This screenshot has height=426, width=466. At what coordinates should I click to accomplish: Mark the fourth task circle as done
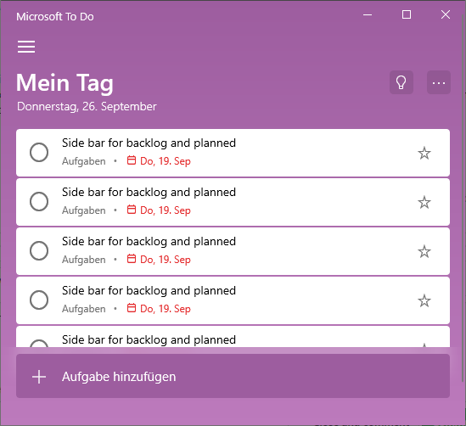39,300
